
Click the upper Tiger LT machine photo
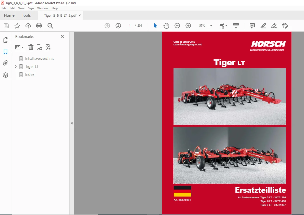pos(229,96)
